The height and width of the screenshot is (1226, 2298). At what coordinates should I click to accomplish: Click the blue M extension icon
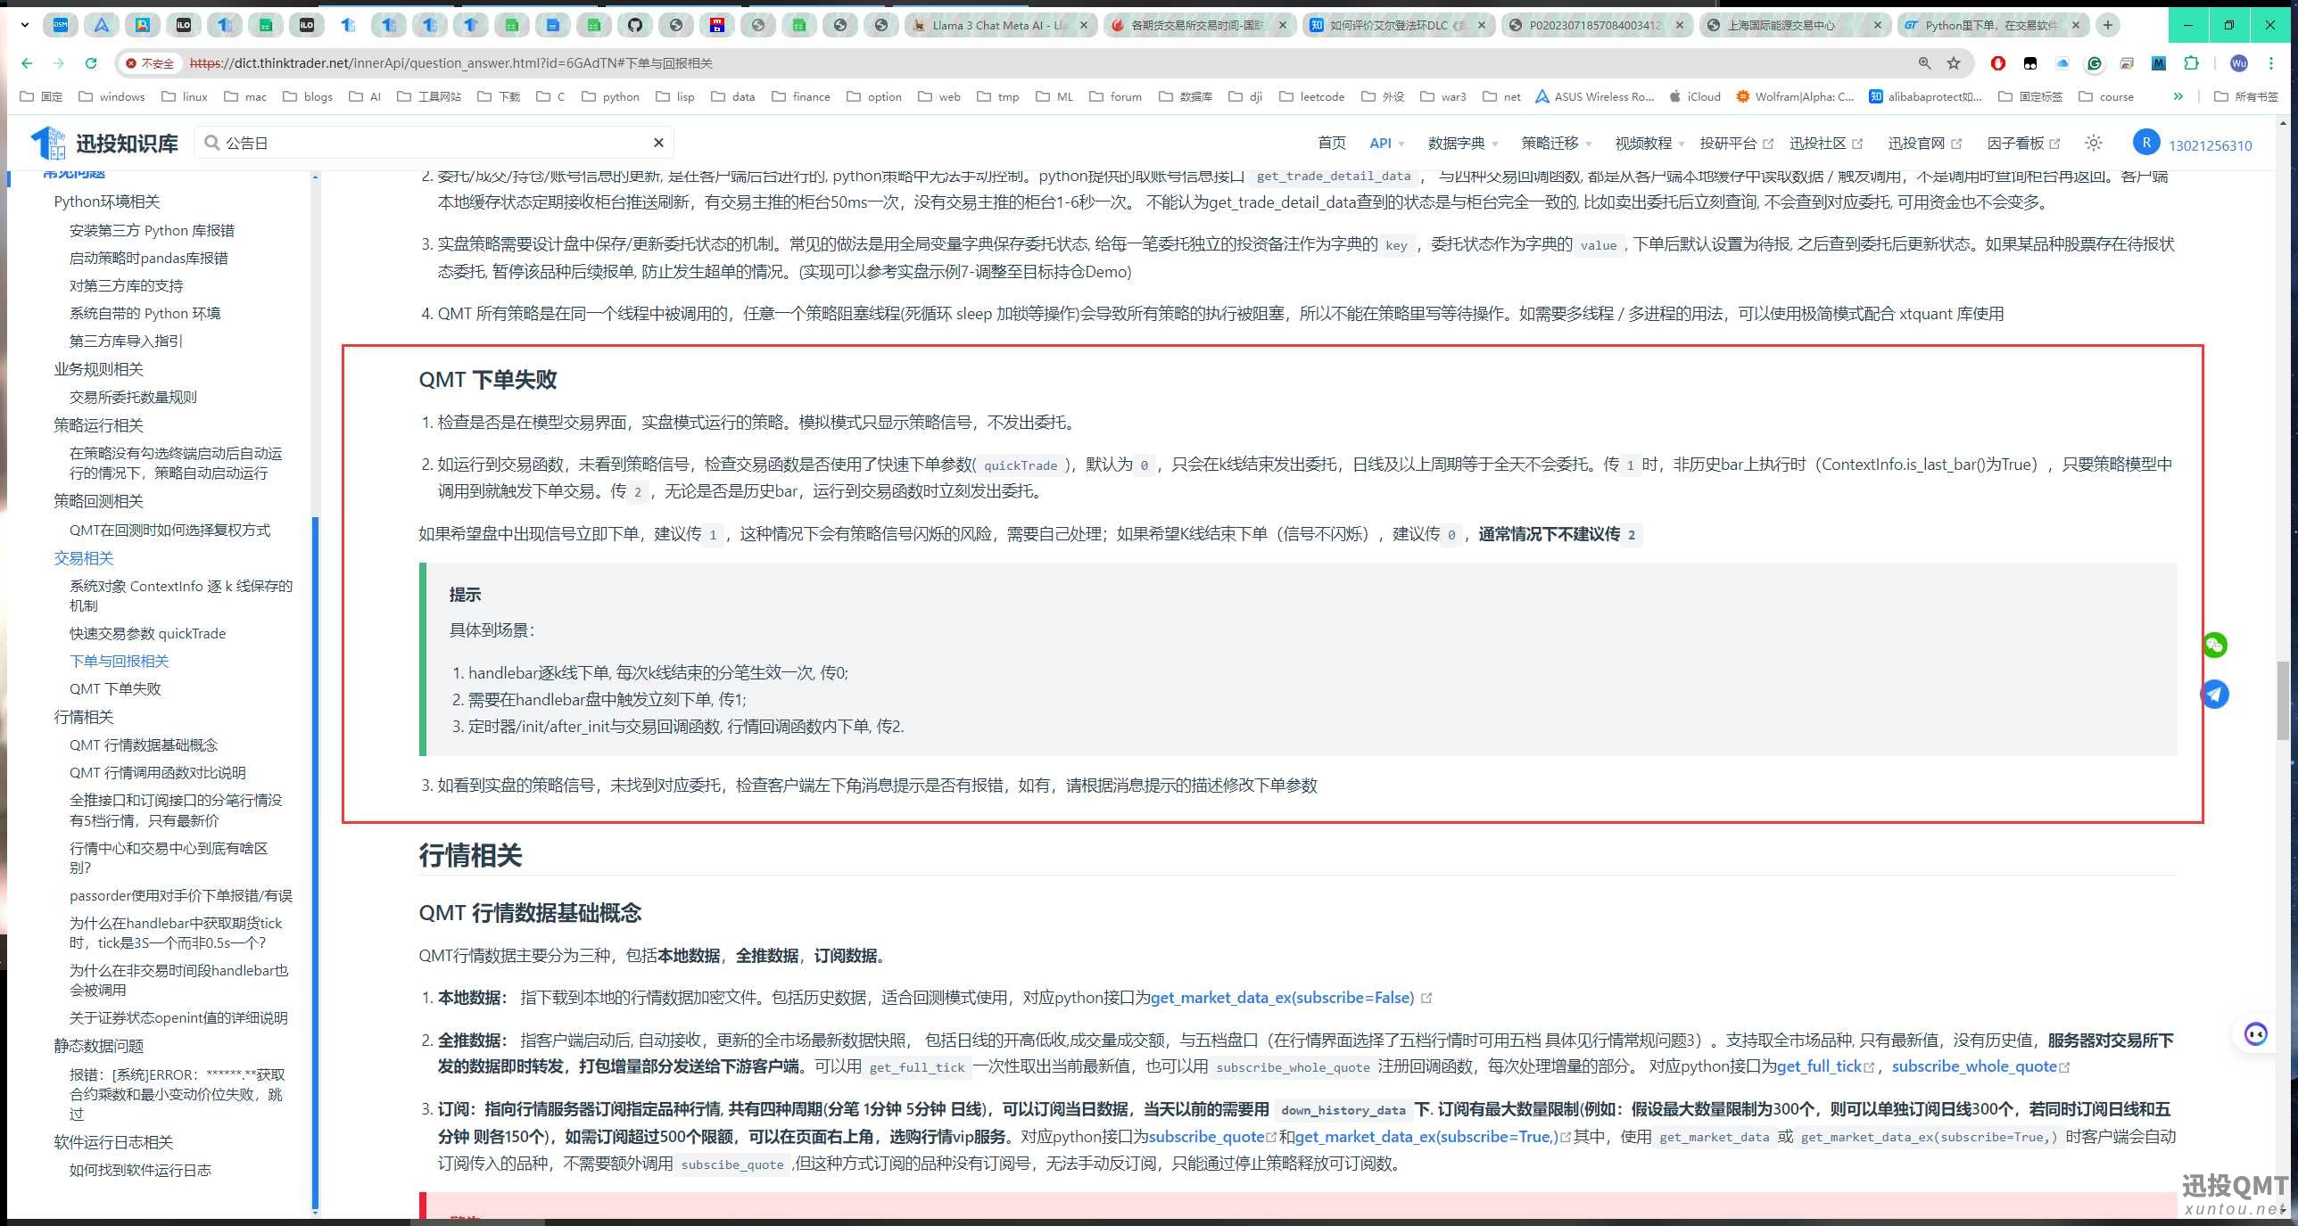[x=2159, y=63]
